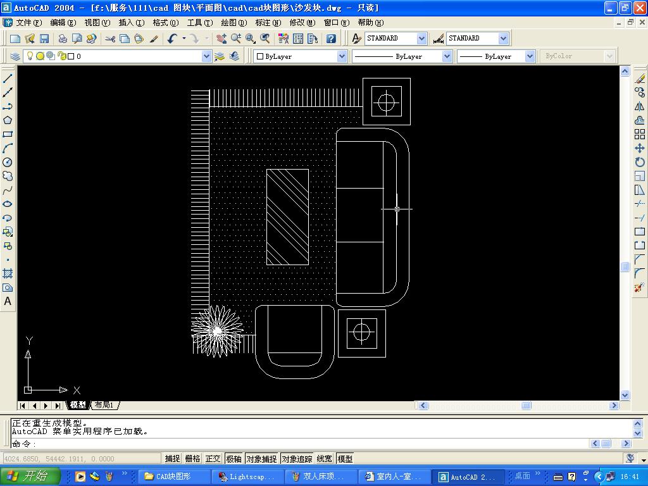Click the Save file icon

pos(44,39)
